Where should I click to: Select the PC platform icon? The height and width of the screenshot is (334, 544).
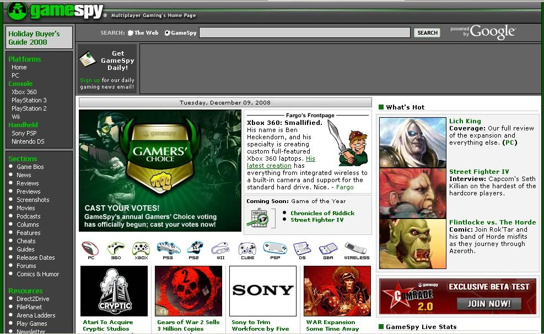(90, 248)
